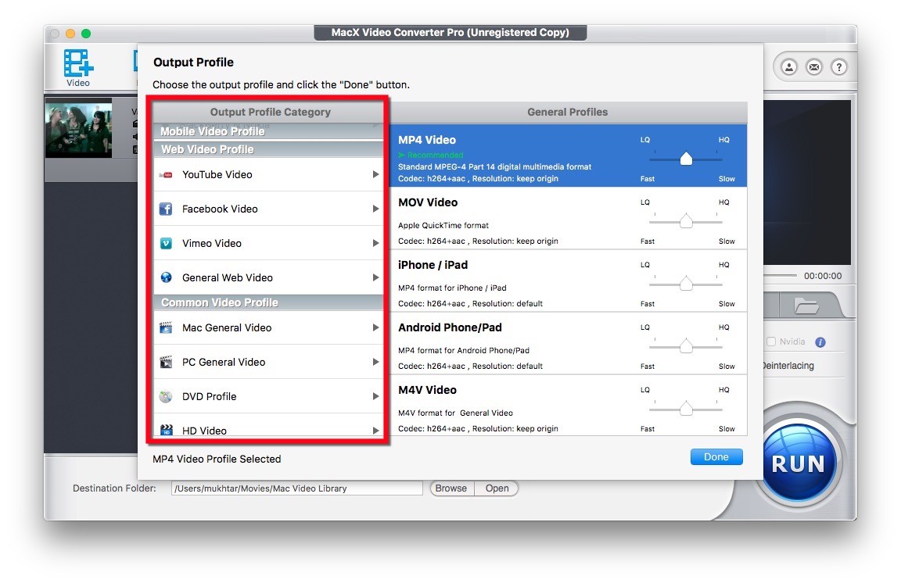Select the Mobile Video Profile header
The width and height of the screenshot is (901, 583).
(213, 131)
